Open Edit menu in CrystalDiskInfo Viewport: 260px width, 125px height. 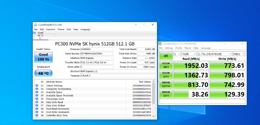point(42,29)
